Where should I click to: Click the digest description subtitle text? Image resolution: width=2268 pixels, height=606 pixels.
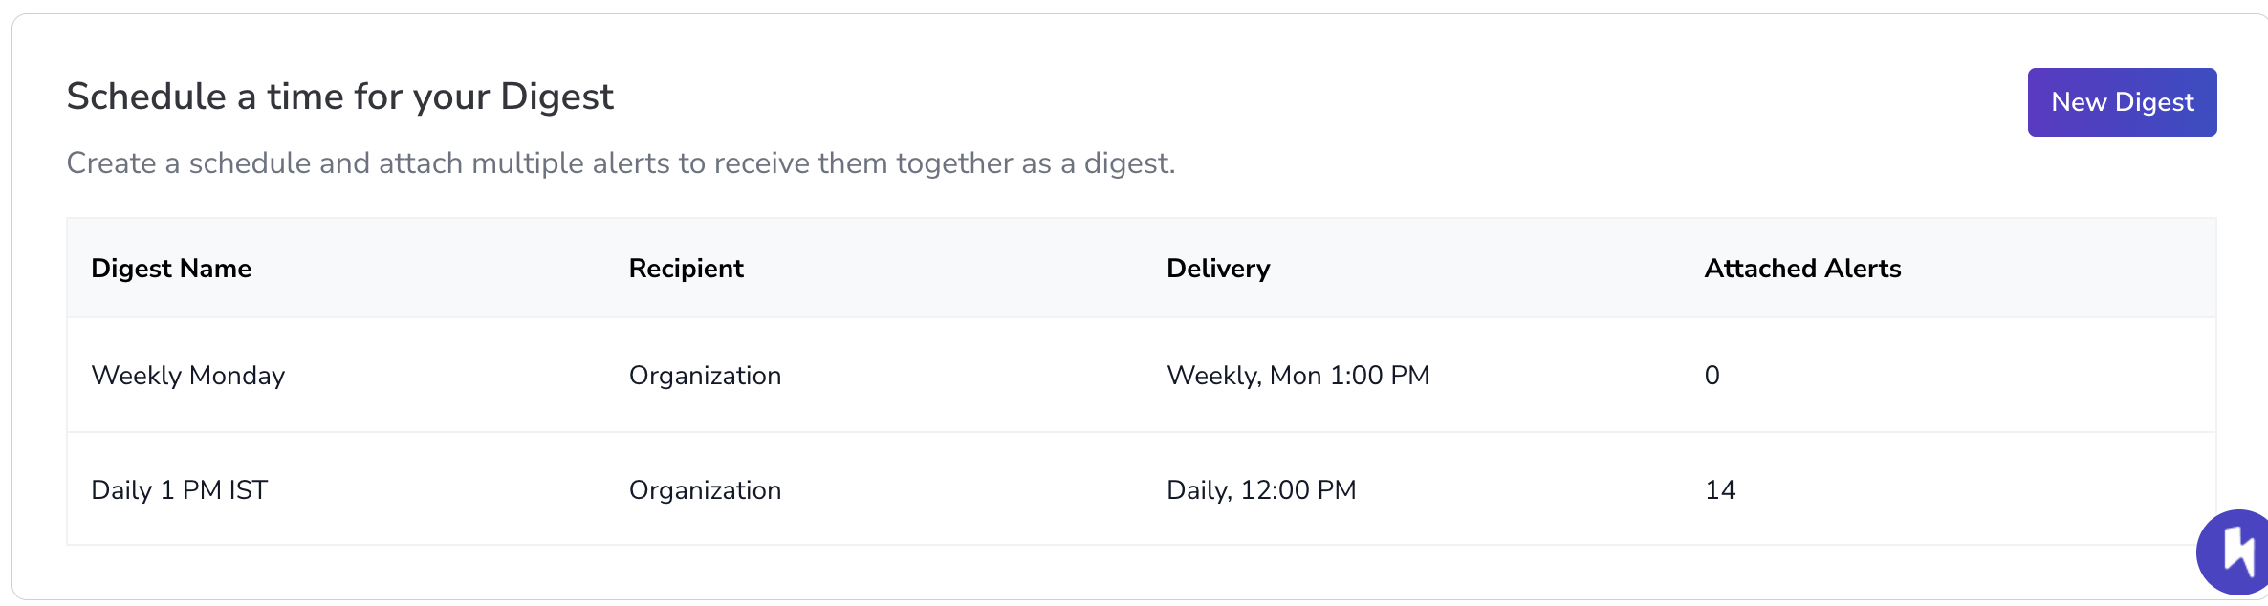621,163
